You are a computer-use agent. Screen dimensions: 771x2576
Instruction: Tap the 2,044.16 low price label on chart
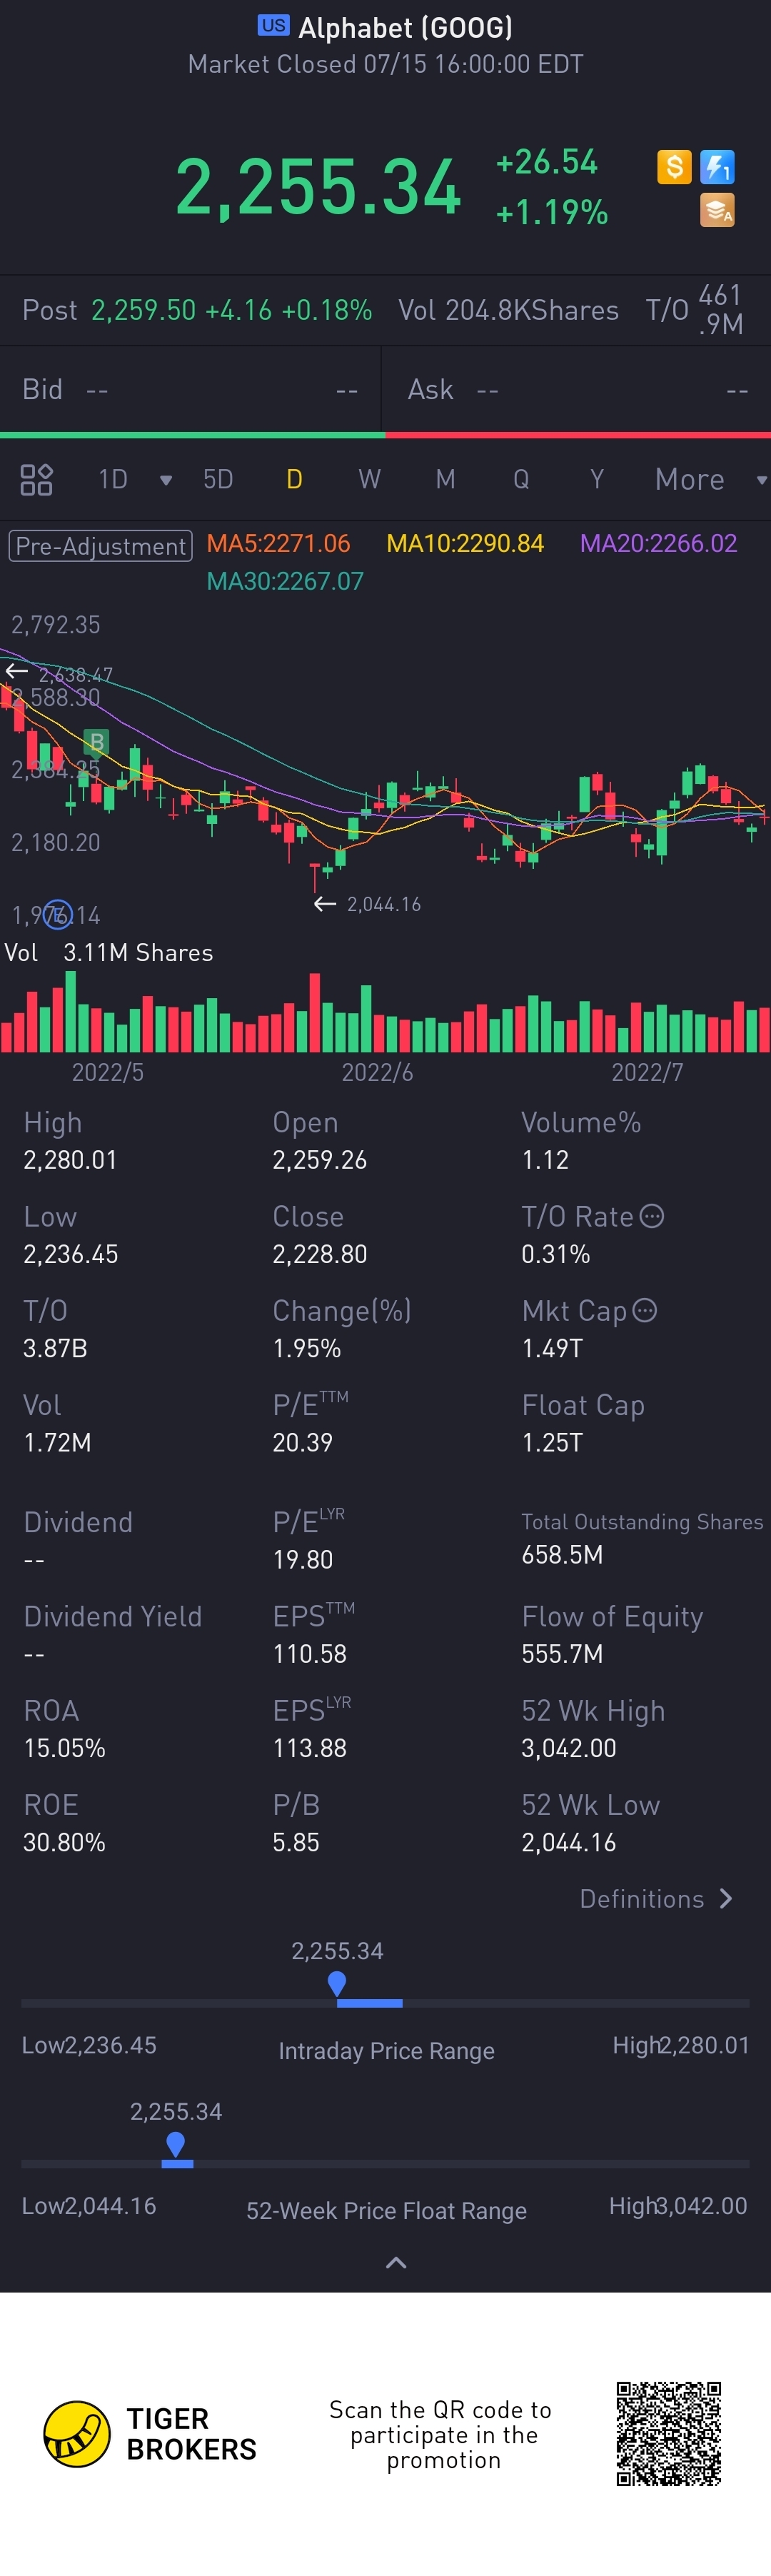[x=383, y=905]
